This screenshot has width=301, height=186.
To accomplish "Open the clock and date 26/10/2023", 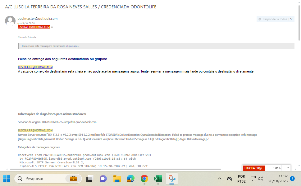I will tap(278, 179).
